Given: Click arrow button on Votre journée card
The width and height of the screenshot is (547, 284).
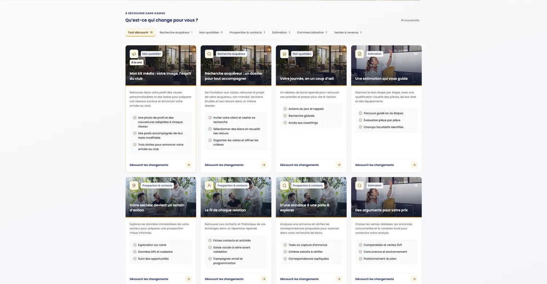Looking at the screenshot, I should tap(339, 165).
